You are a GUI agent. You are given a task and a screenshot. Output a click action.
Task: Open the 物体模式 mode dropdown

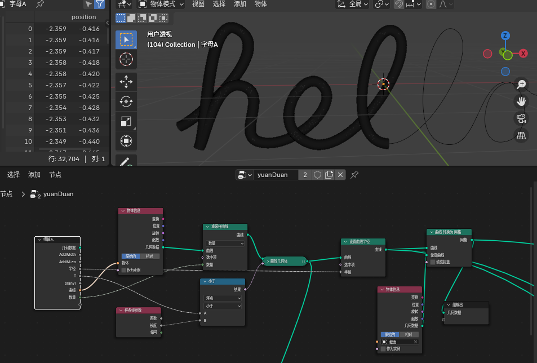(160, 4)
